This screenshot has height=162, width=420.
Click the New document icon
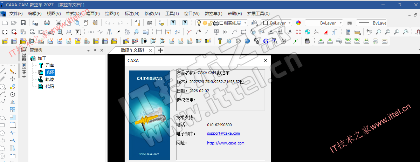click(x=5, y=23)
